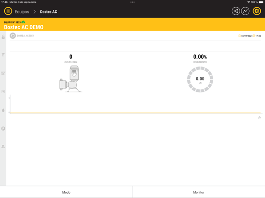The width and height of the screenshot is (265, 198).
Task: Click the round gauge sidebar icon
Action: [3, 129]
